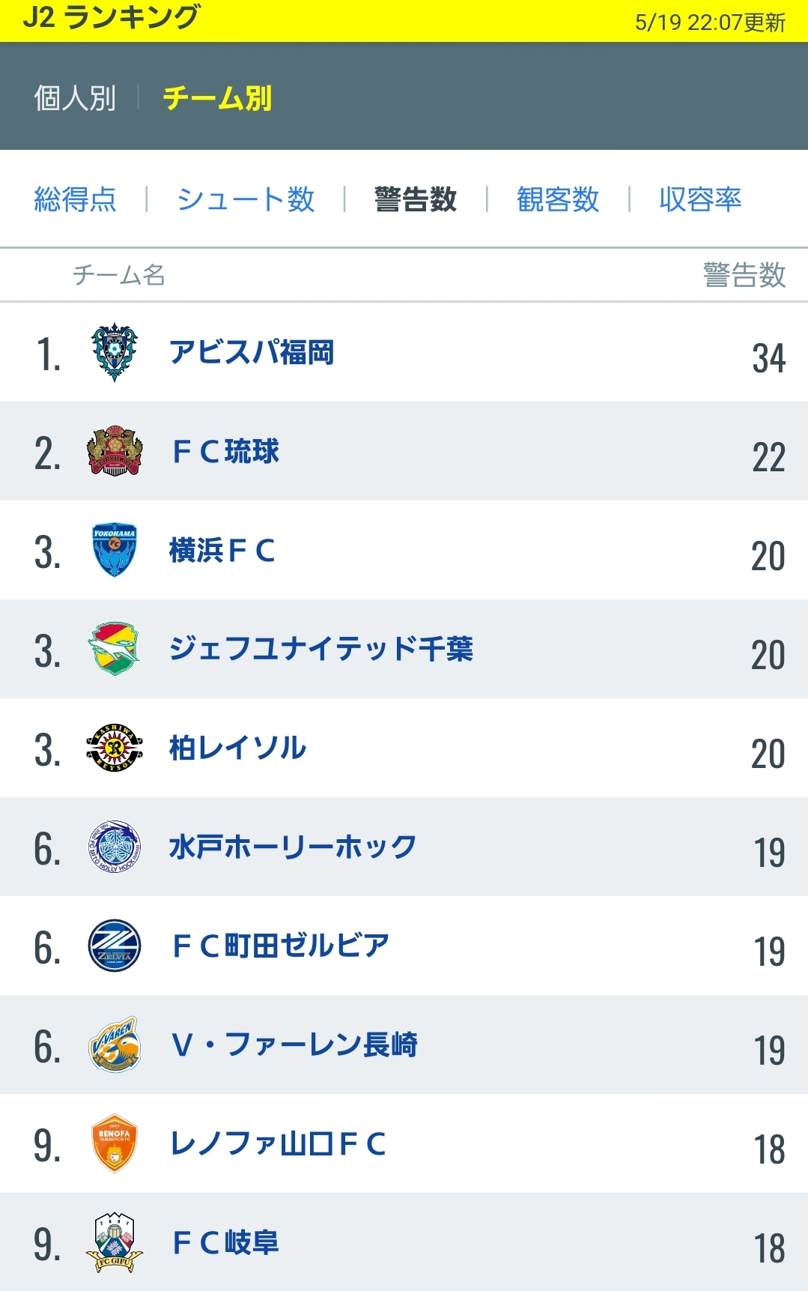Viewport: 808px width, 1291px height.
Task: Tap the Yokohama FC team crest
Action: tap(114, 550)
